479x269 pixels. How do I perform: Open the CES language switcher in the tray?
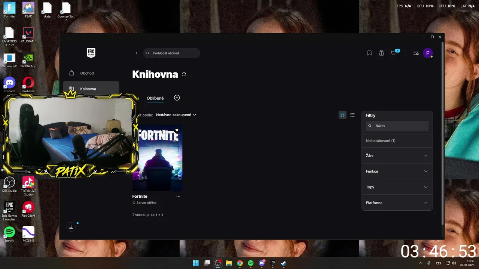click(x=439, y=263)
